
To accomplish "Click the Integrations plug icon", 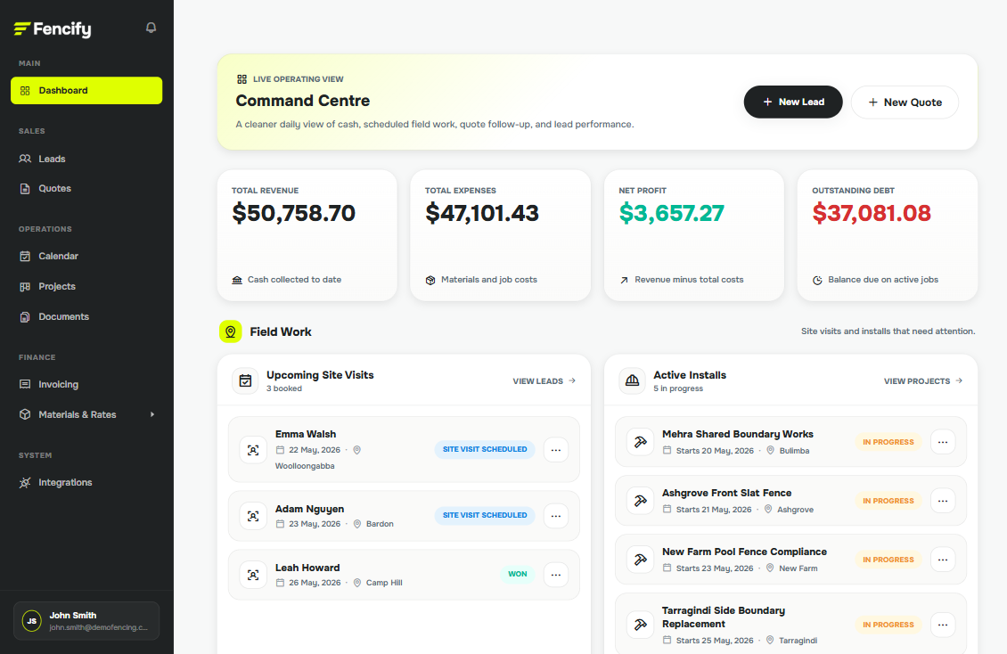I will point(25,483).
